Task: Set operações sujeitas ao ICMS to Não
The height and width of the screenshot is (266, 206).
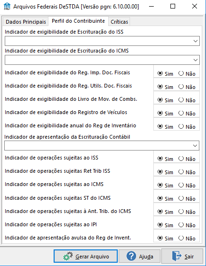Action: tap(181, 185)
